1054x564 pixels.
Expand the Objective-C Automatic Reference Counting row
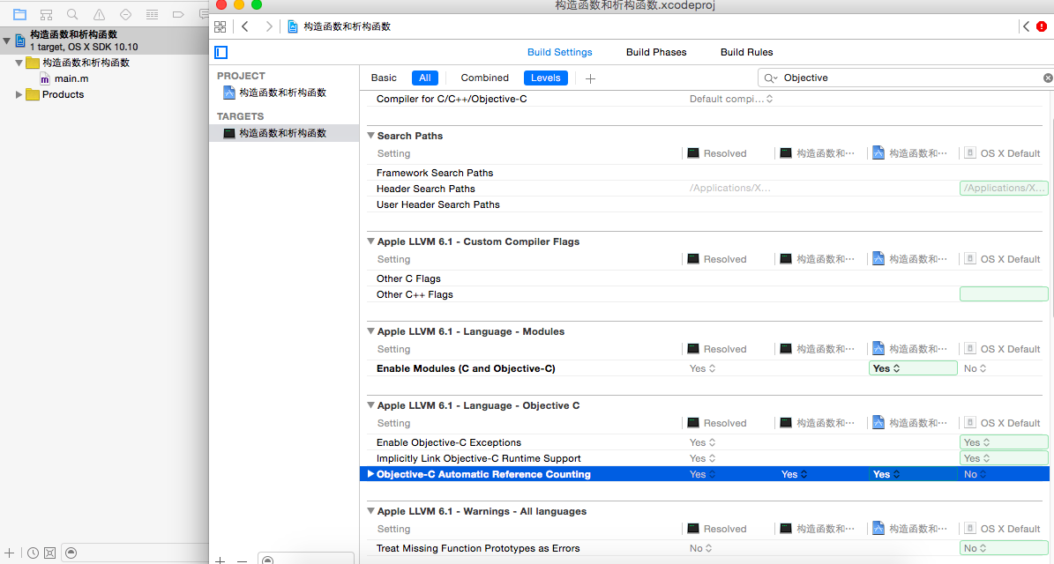pos(370,474)
